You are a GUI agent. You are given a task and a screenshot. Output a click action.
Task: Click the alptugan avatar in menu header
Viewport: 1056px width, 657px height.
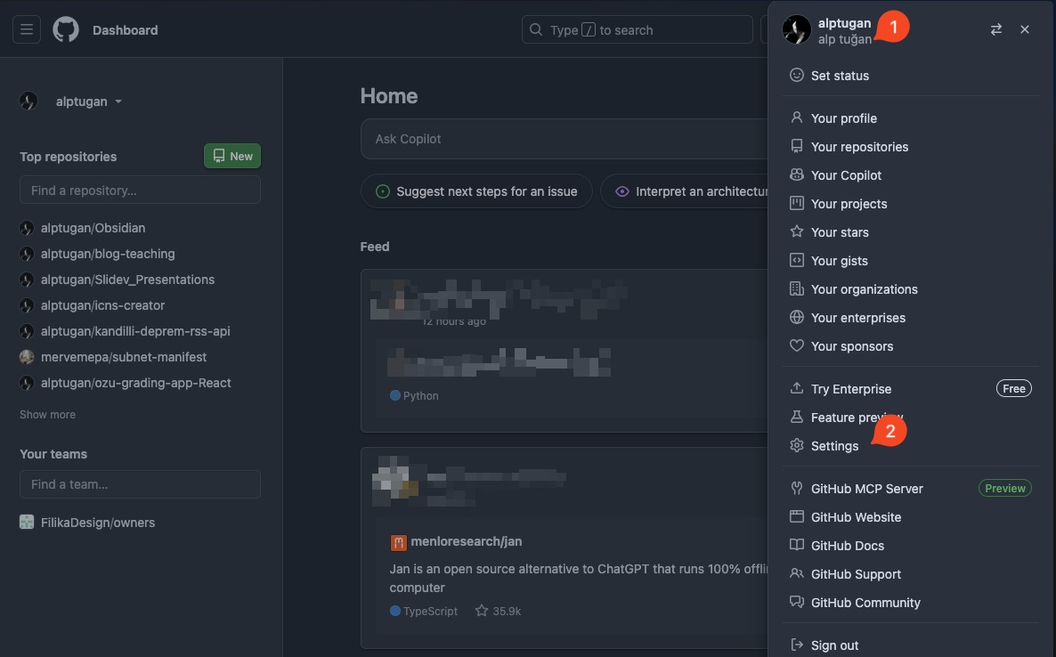click(796, 29)
